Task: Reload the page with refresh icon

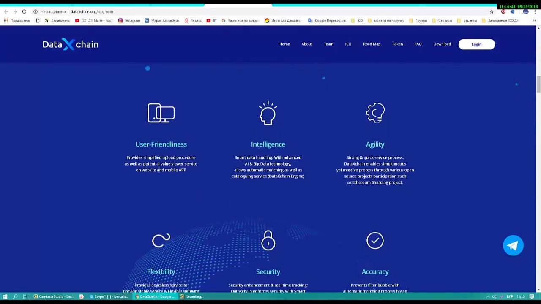Action: [24, 11]
